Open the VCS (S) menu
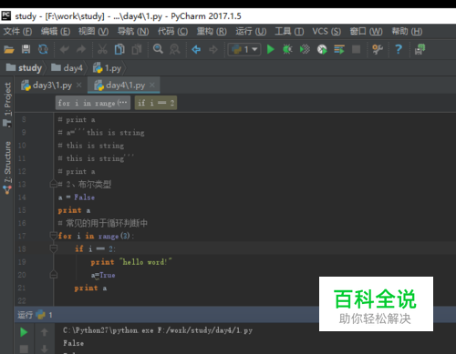Viewport: 456px width, 354px height. pos(326,31)
